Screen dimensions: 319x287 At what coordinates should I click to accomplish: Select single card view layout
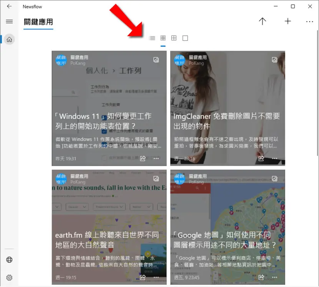coord(185,38)
